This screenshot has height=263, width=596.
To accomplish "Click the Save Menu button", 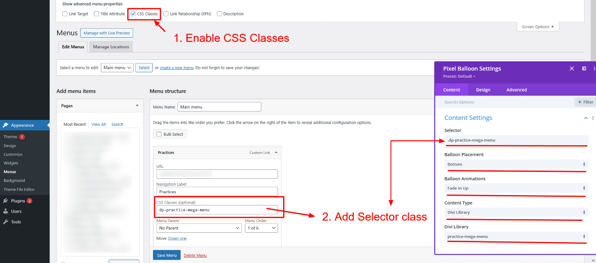I will point(166,255).
